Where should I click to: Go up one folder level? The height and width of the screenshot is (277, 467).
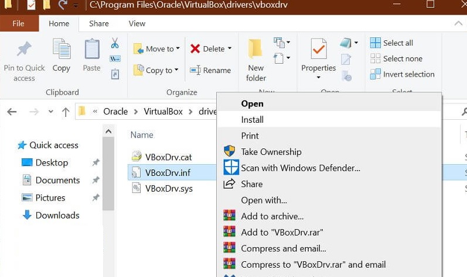point(66,112)
